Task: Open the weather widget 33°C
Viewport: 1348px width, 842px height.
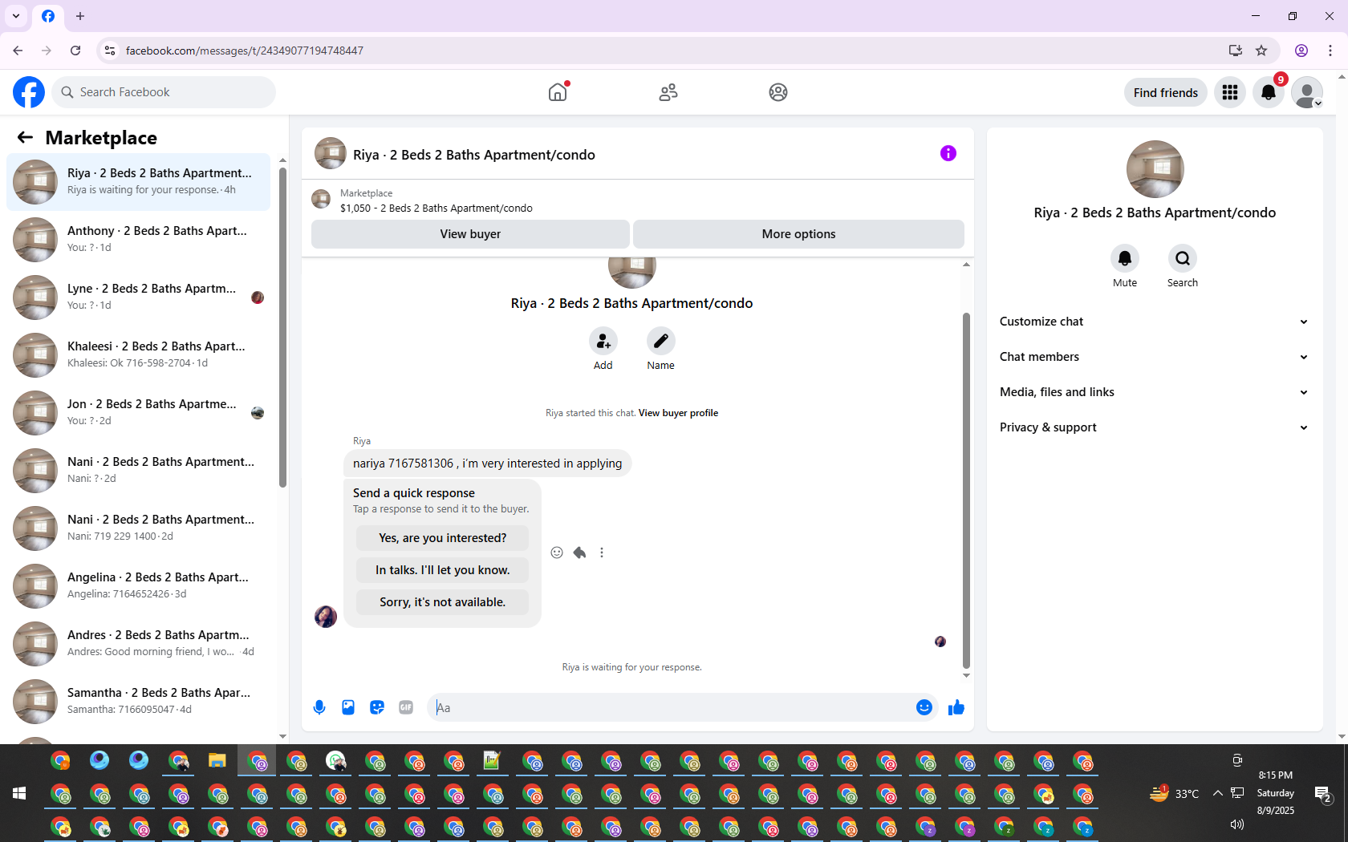Action: point(1174,793)
